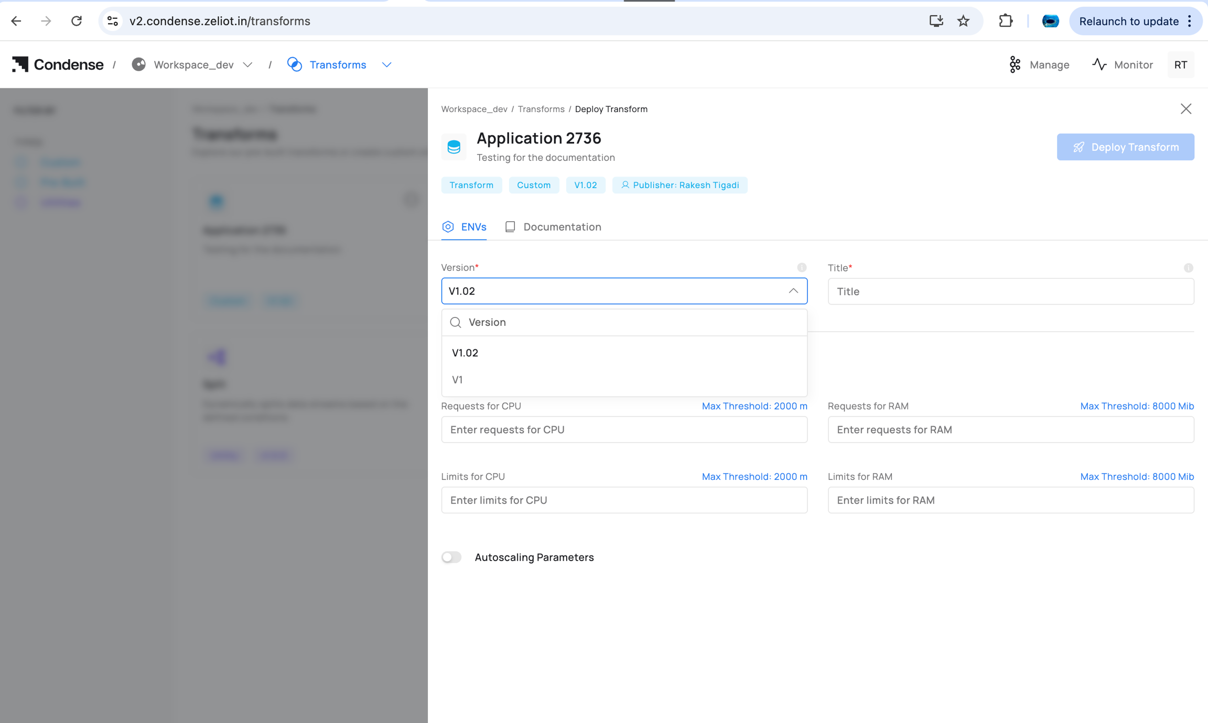Click the Condense logo icon
This screenshot has width=1208, height=723.
pyautogui.click(x=20, y=64)
